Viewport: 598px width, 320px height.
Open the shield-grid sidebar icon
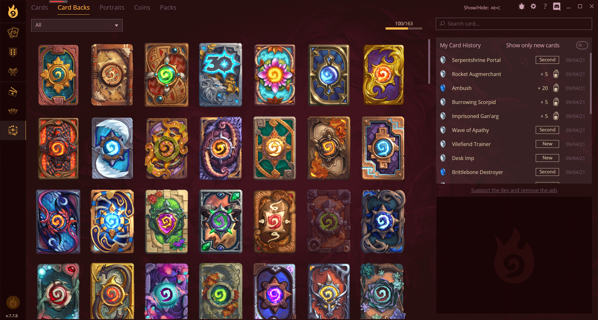click(13, 52)
